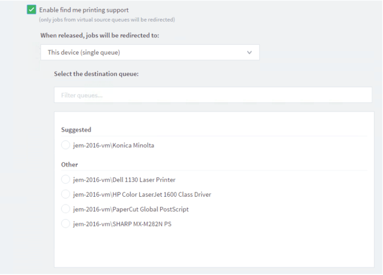Click the 'PaperCut Global PostScript' queue text

(x=151, y=209)
